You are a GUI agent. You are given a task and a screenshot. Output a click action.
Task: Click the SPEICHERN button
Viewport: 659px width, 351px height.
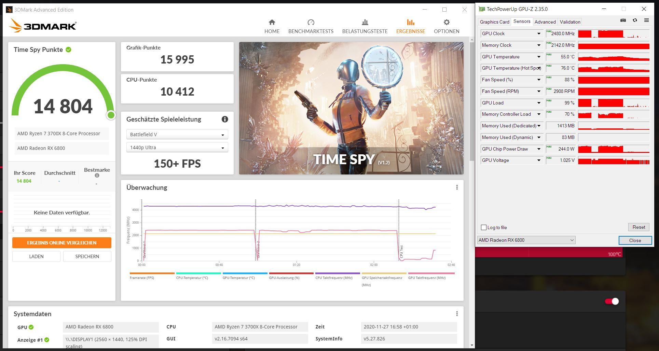click(x=87, y=256)
